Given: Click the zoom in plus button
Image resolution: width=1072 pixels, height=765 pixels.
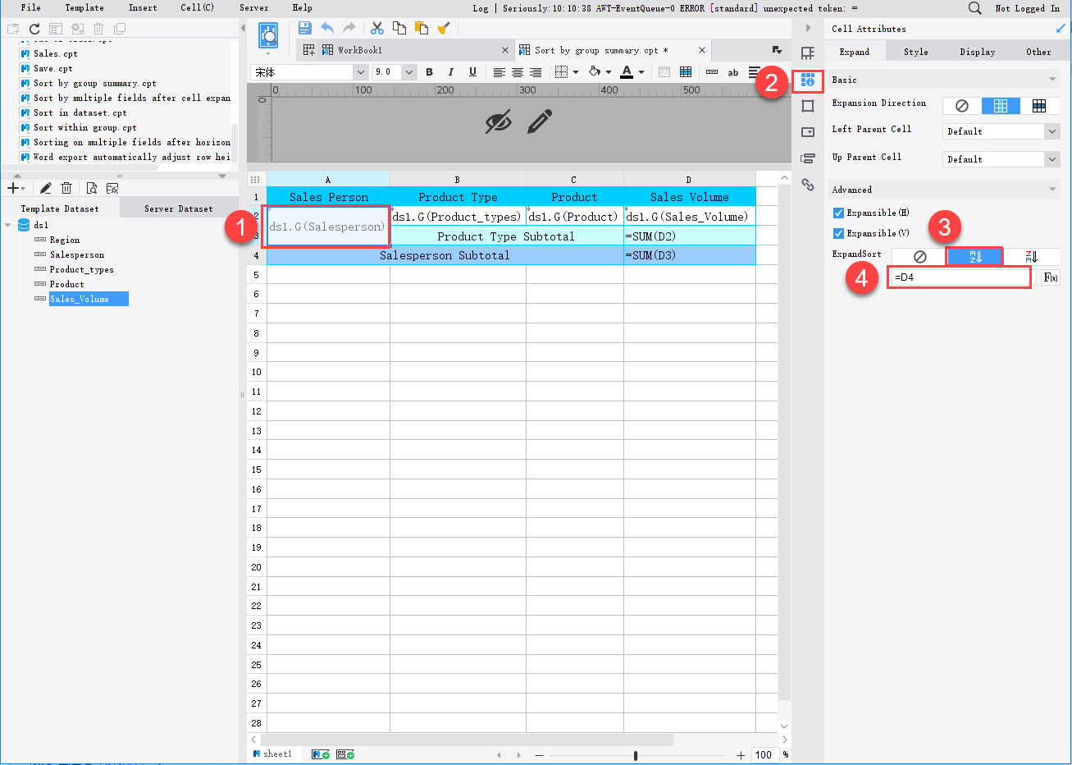Looking at the screenshot, I should (x=741, y=755).
